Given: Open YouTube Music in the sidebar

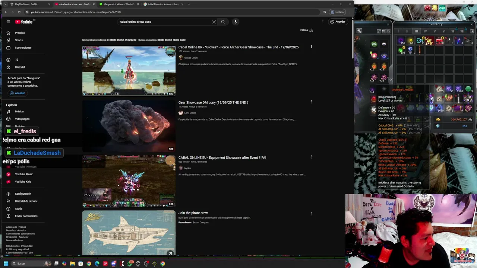Looking at the screenshot, I should click(24, 174).
